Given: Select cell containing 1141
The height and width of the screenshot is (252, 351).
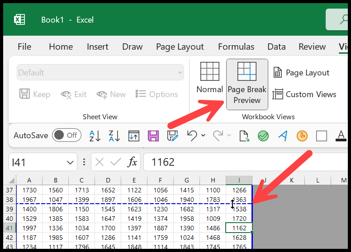Looking at the screenshot, I should coord(134,237).
